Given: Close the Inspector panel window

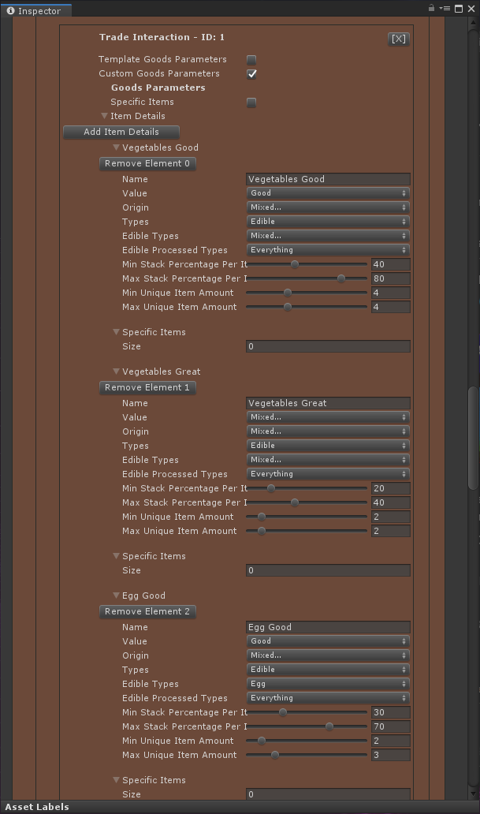Looking at the screenshot, I should pyautogui.click(x=471, y=9).
